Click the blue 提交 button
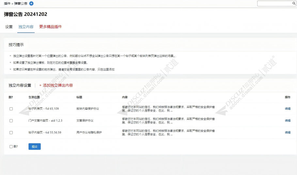Image resolution: width=297 pixels, height=175 pixels. (x=35, y=146)
